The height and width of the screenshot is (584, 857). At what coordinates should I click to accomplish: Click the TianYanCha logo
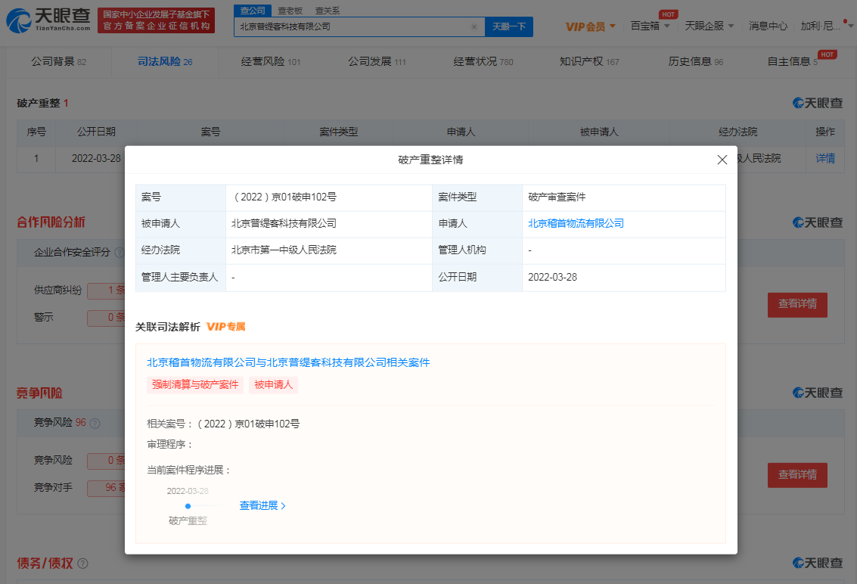(x=48, y=20)
